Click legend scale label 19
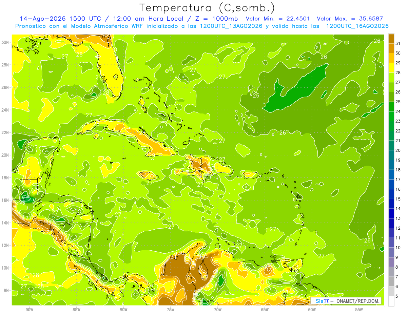 coord(398,160)
